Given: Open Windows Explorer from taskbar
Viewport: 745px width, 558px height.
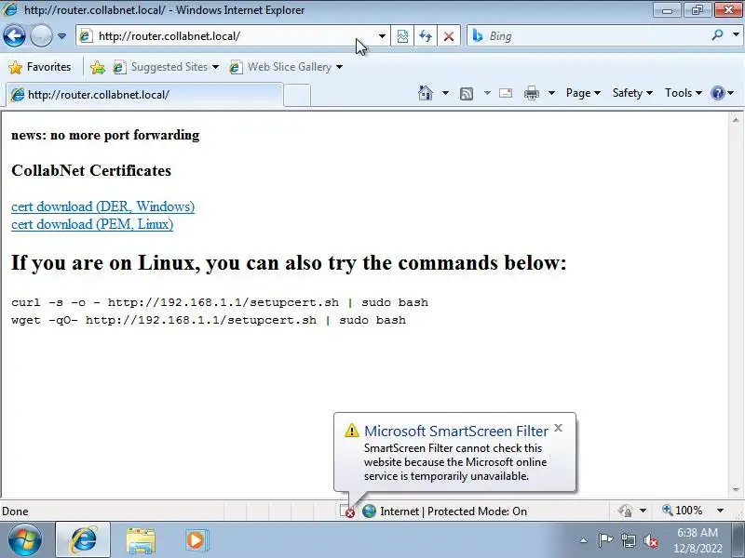Looking at the screenshot, I should pos(141,541).
